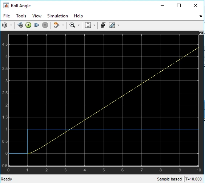The image size is (205, 183).
Task: Click the T=10.000 time status field
Action: point(193,179)
